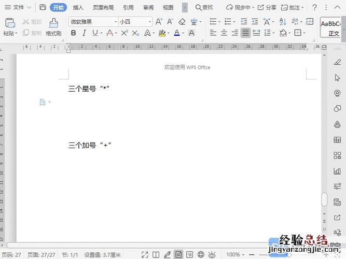Align text right

coord(235,33)
